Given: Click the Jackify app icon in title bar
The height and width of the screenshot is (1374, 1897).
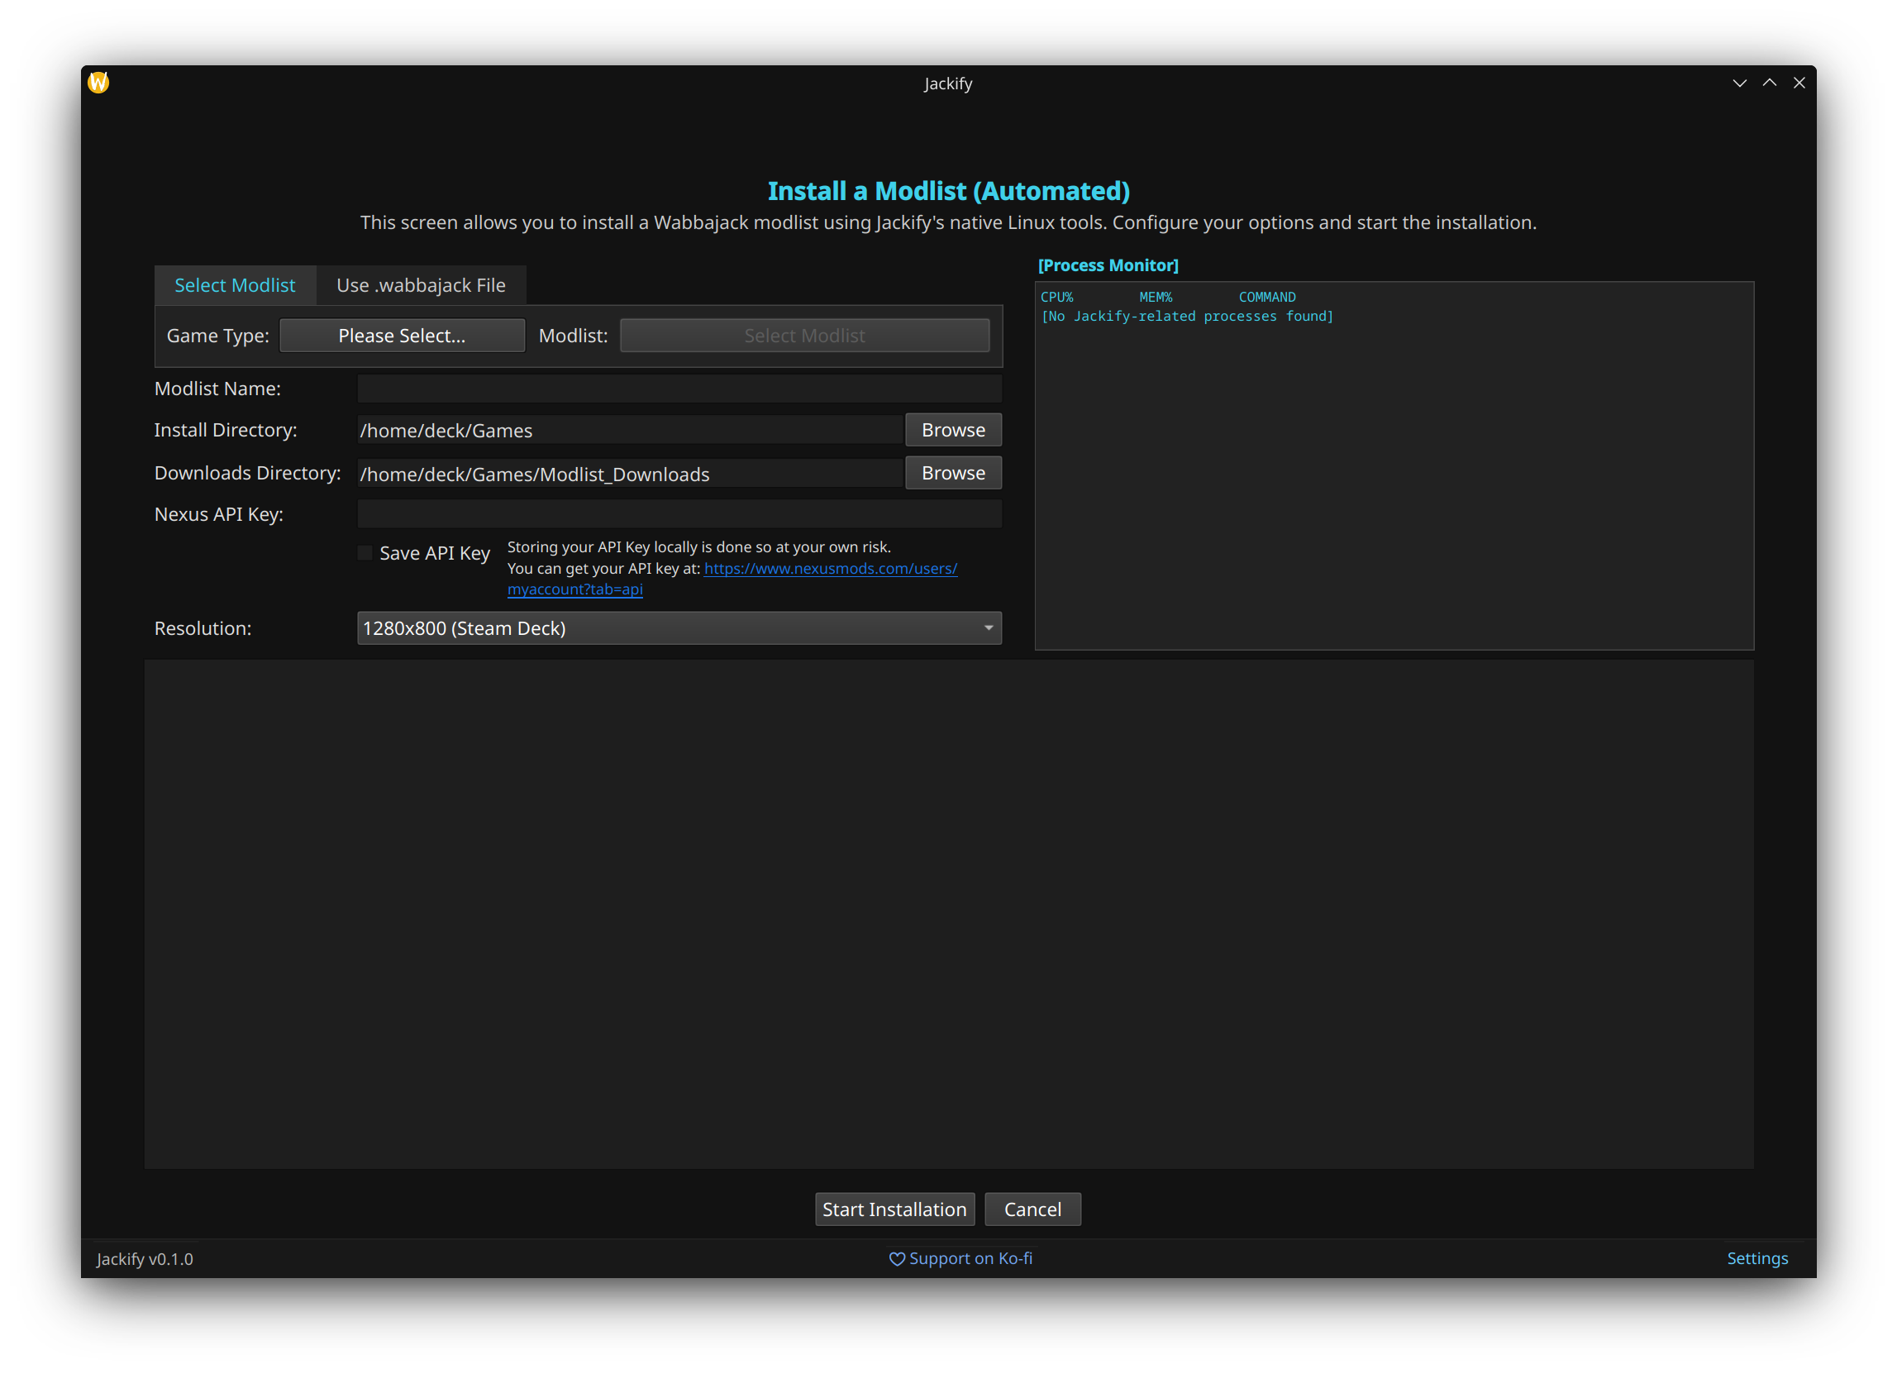Looking at the screenshot, I should click(98, 82).
